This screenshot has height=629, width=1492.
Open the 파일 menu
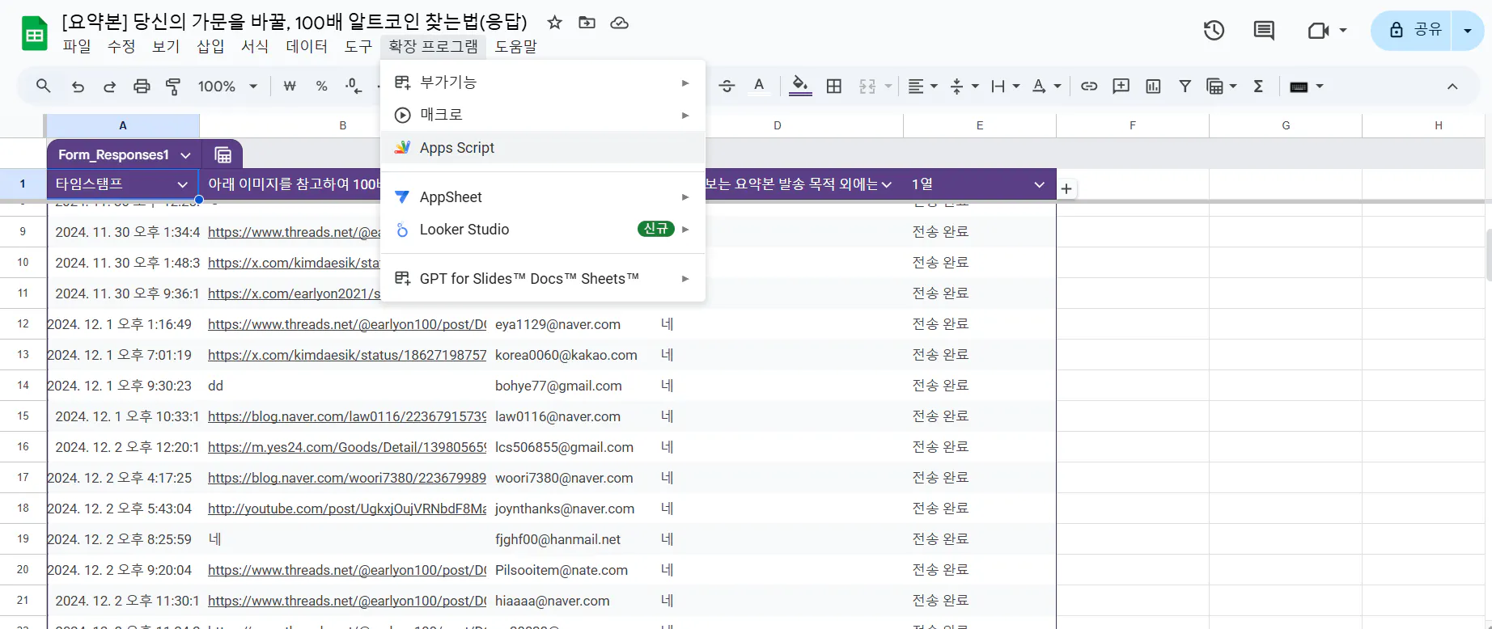pyautogui.click(x=77, y=46)
